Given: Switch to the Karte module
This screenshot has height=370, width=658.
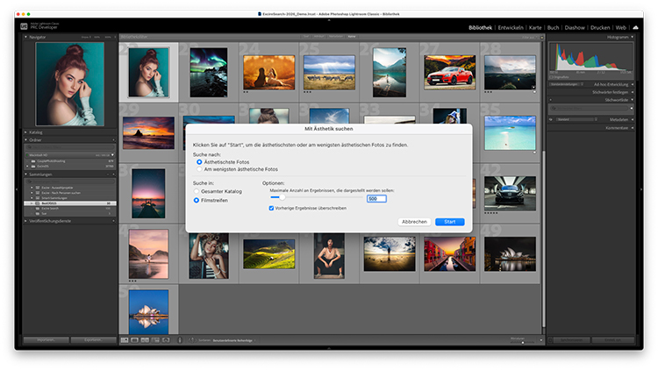Looking at the screenshot, I should 537,28.
